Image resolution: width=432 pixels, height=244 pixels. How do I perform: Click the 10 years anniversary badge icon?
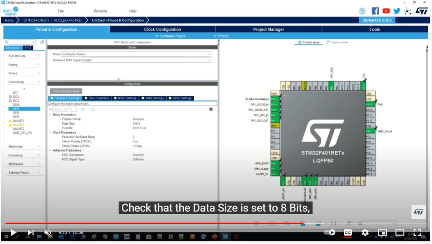click(362, 11)
